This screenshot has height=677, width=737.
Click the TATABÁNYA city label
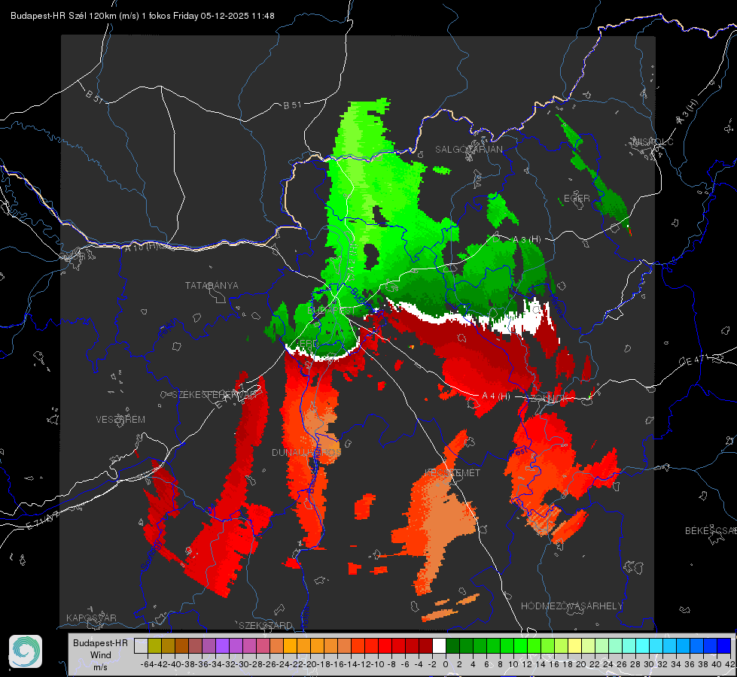tap(212, 285)
